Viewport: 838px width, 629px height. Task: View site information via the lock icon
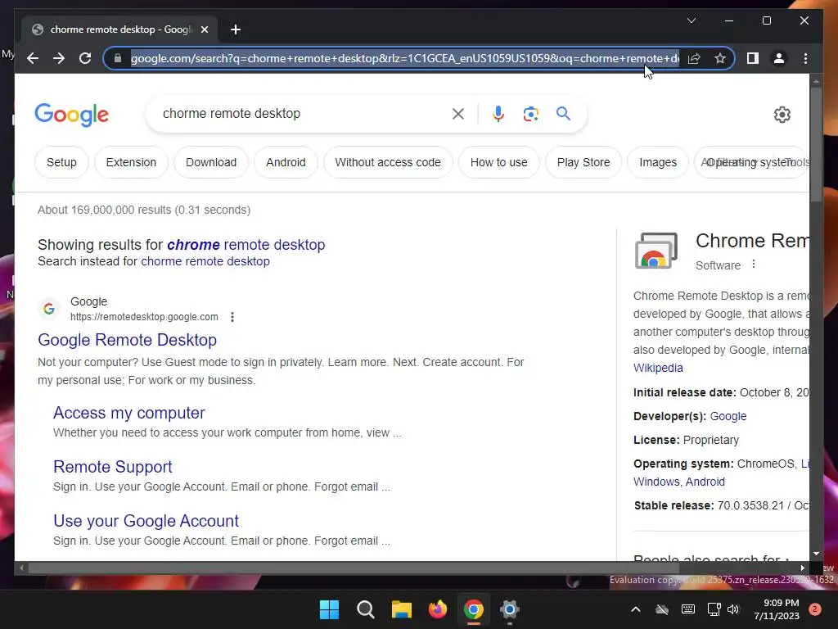pos(118,58)
